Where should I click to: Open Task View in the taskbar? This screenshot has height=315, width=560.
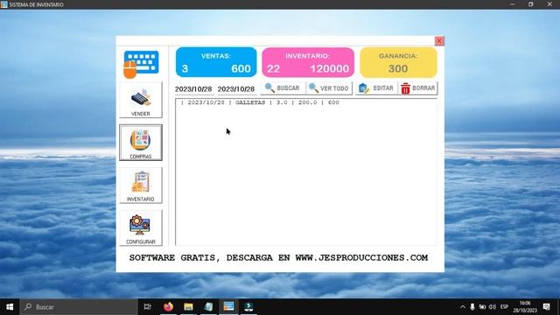[x=147, y=307]
